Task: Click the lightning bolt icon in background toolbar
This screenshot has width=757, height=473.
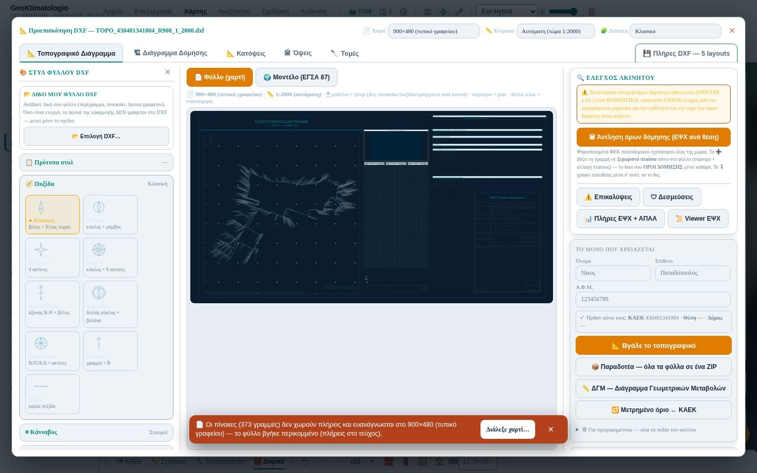Action: (x=443, y=12)
